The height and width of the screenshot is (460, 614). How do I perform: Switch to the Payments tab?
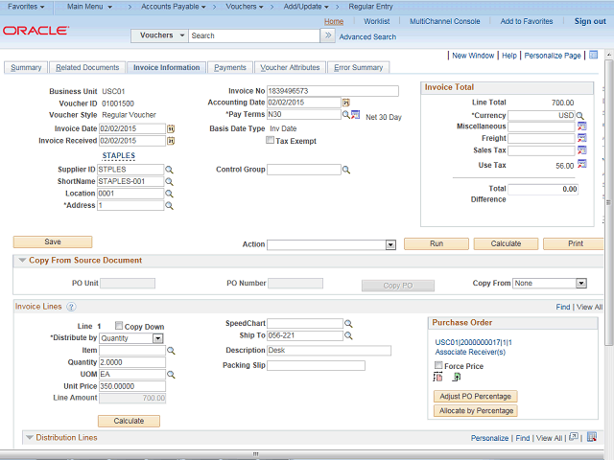click(230, 68)
